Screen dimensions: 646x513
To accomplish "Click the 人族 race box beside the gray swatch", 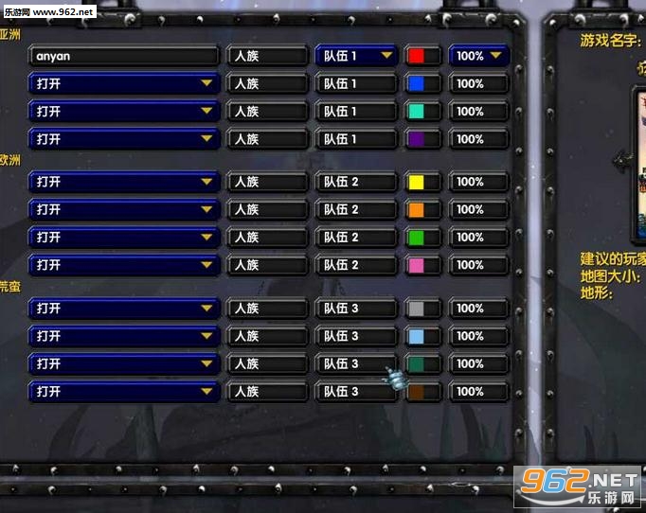I will pos(267,308).
